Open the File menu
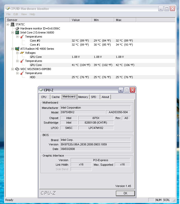The width and height of the screenshot is (180, 204). [8, 14]
